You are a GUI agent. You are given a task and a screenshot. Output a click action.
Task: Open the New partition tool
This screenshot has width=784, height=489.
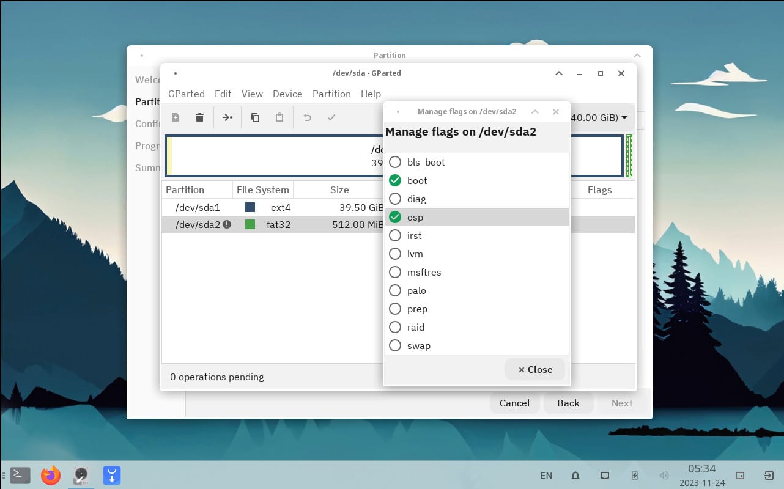coord(176,117)
